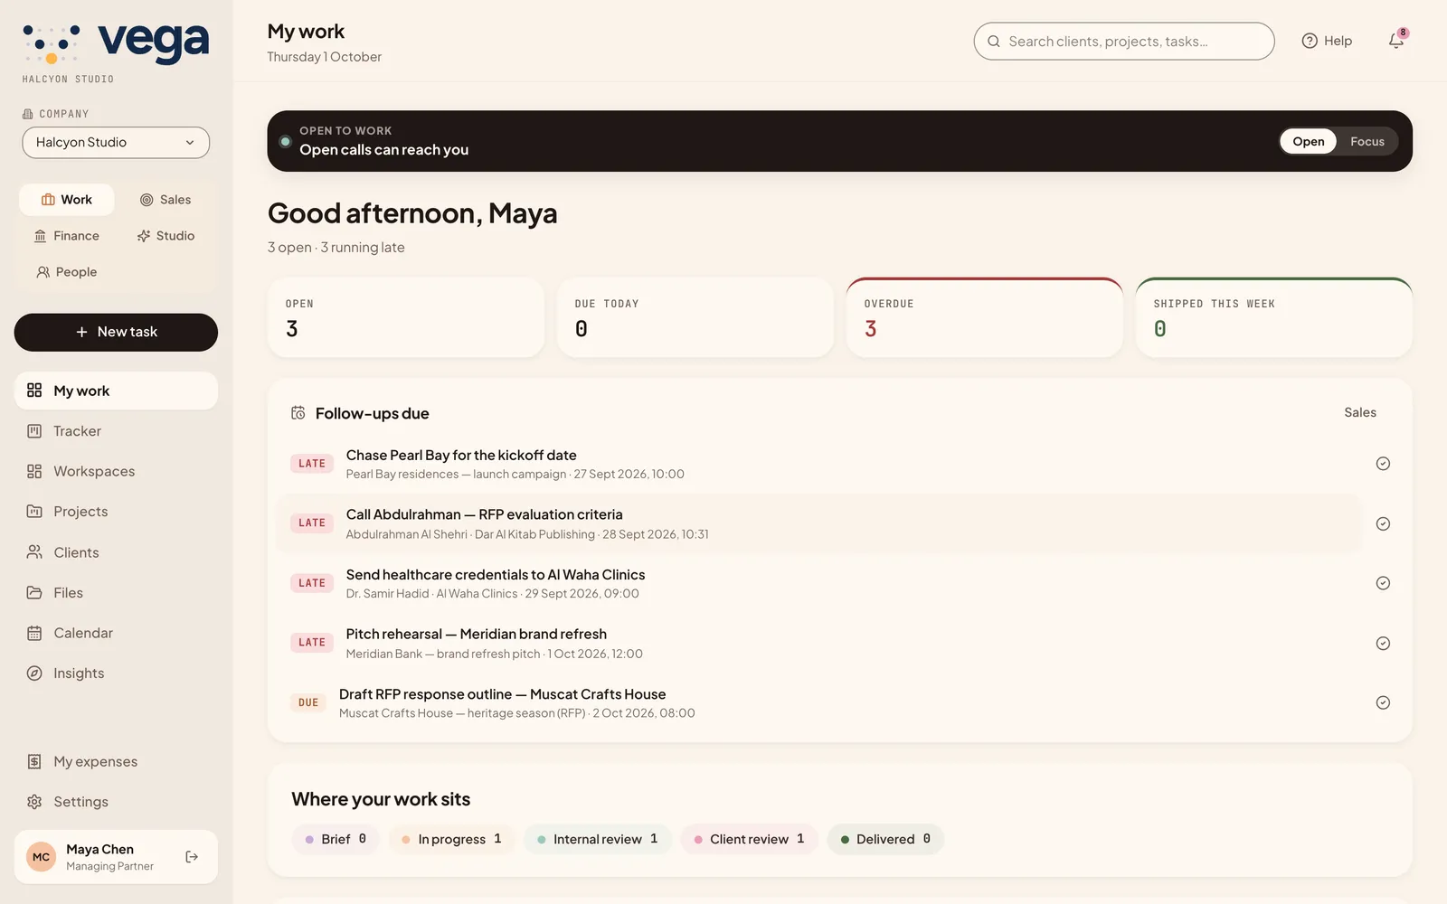The height and width of the screenshot is (904, 1447).
Task: Open the People section tab
Action: 67,272
